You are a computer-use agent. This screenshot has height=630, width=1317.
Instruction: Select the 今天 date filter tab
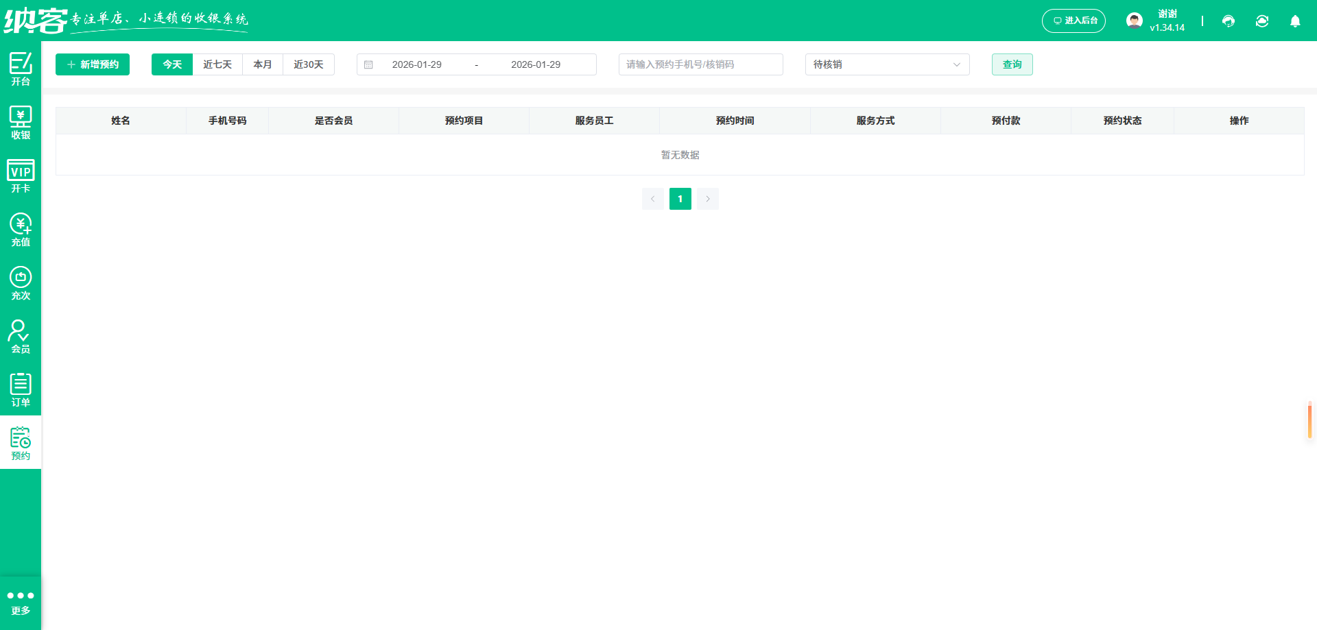coord(171,64)
